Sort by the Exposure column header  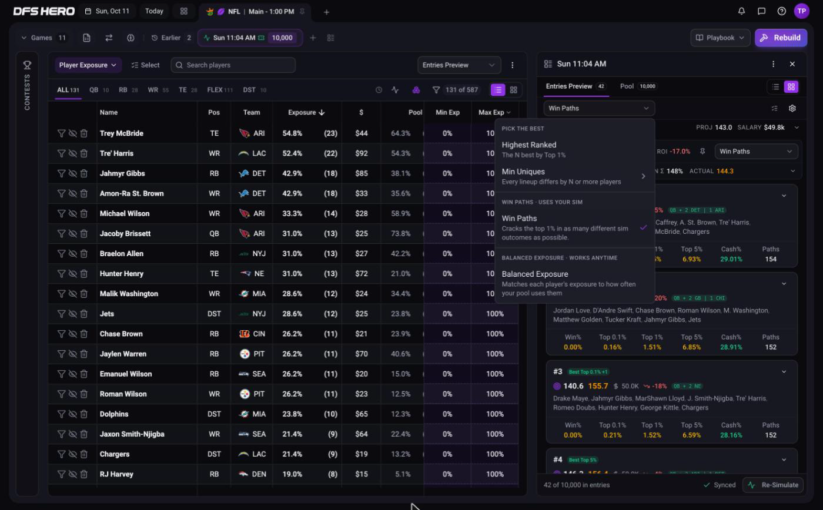tap(306, 112)
